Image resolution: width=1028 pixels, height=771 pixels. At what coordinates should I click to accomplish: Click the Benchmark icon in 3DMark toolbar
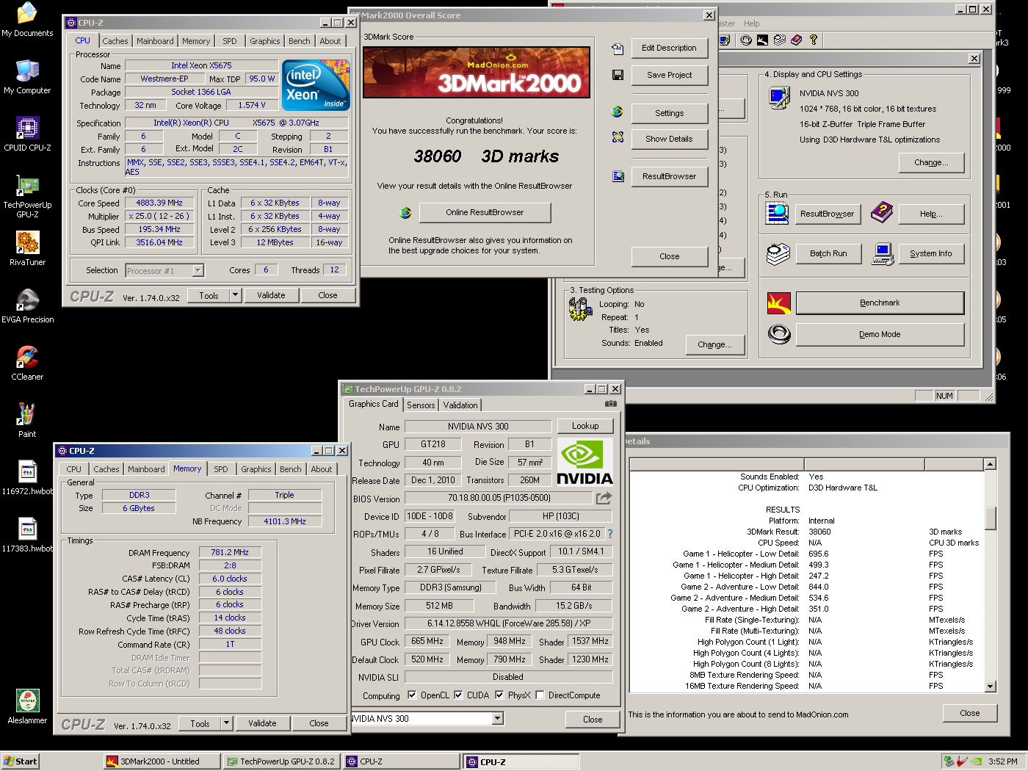coord(763,40)
